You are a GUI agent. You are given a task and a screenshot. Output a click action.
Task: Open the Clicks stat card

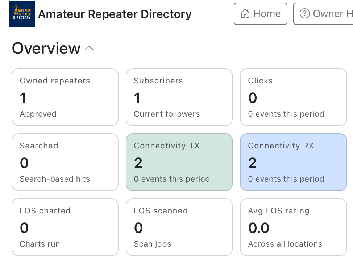click(x=293, y=97)
